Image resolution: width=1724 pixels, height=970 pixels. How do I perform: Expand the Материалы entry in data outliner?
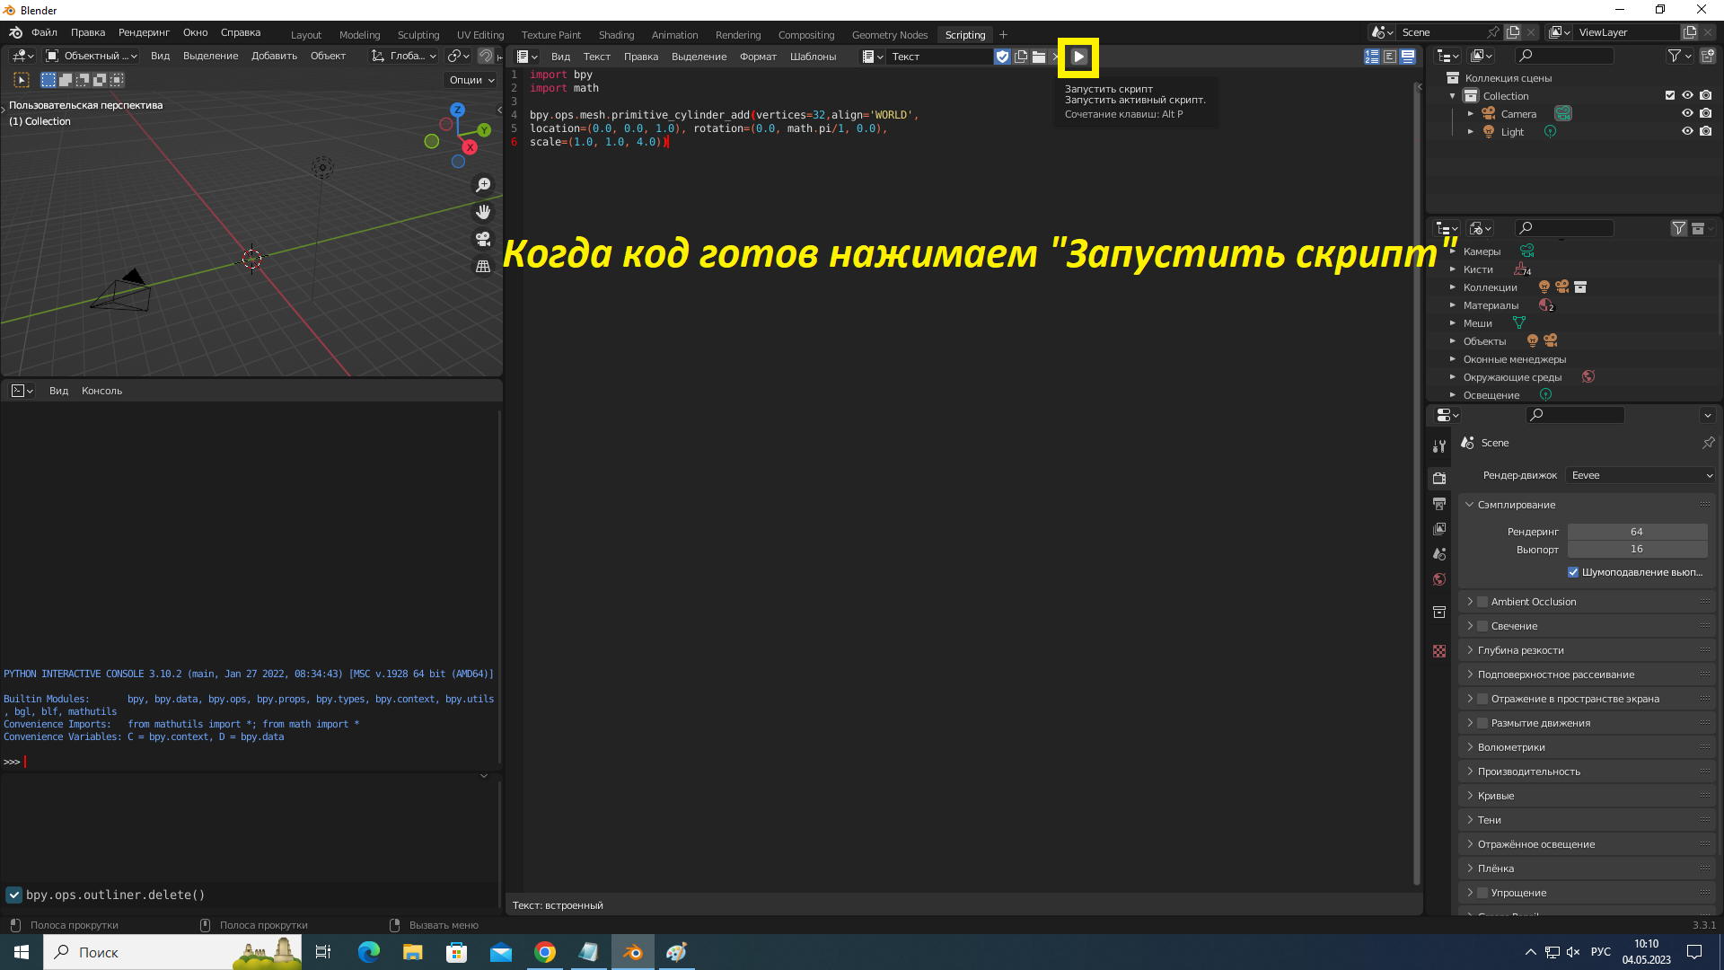tap(1452, 305)
